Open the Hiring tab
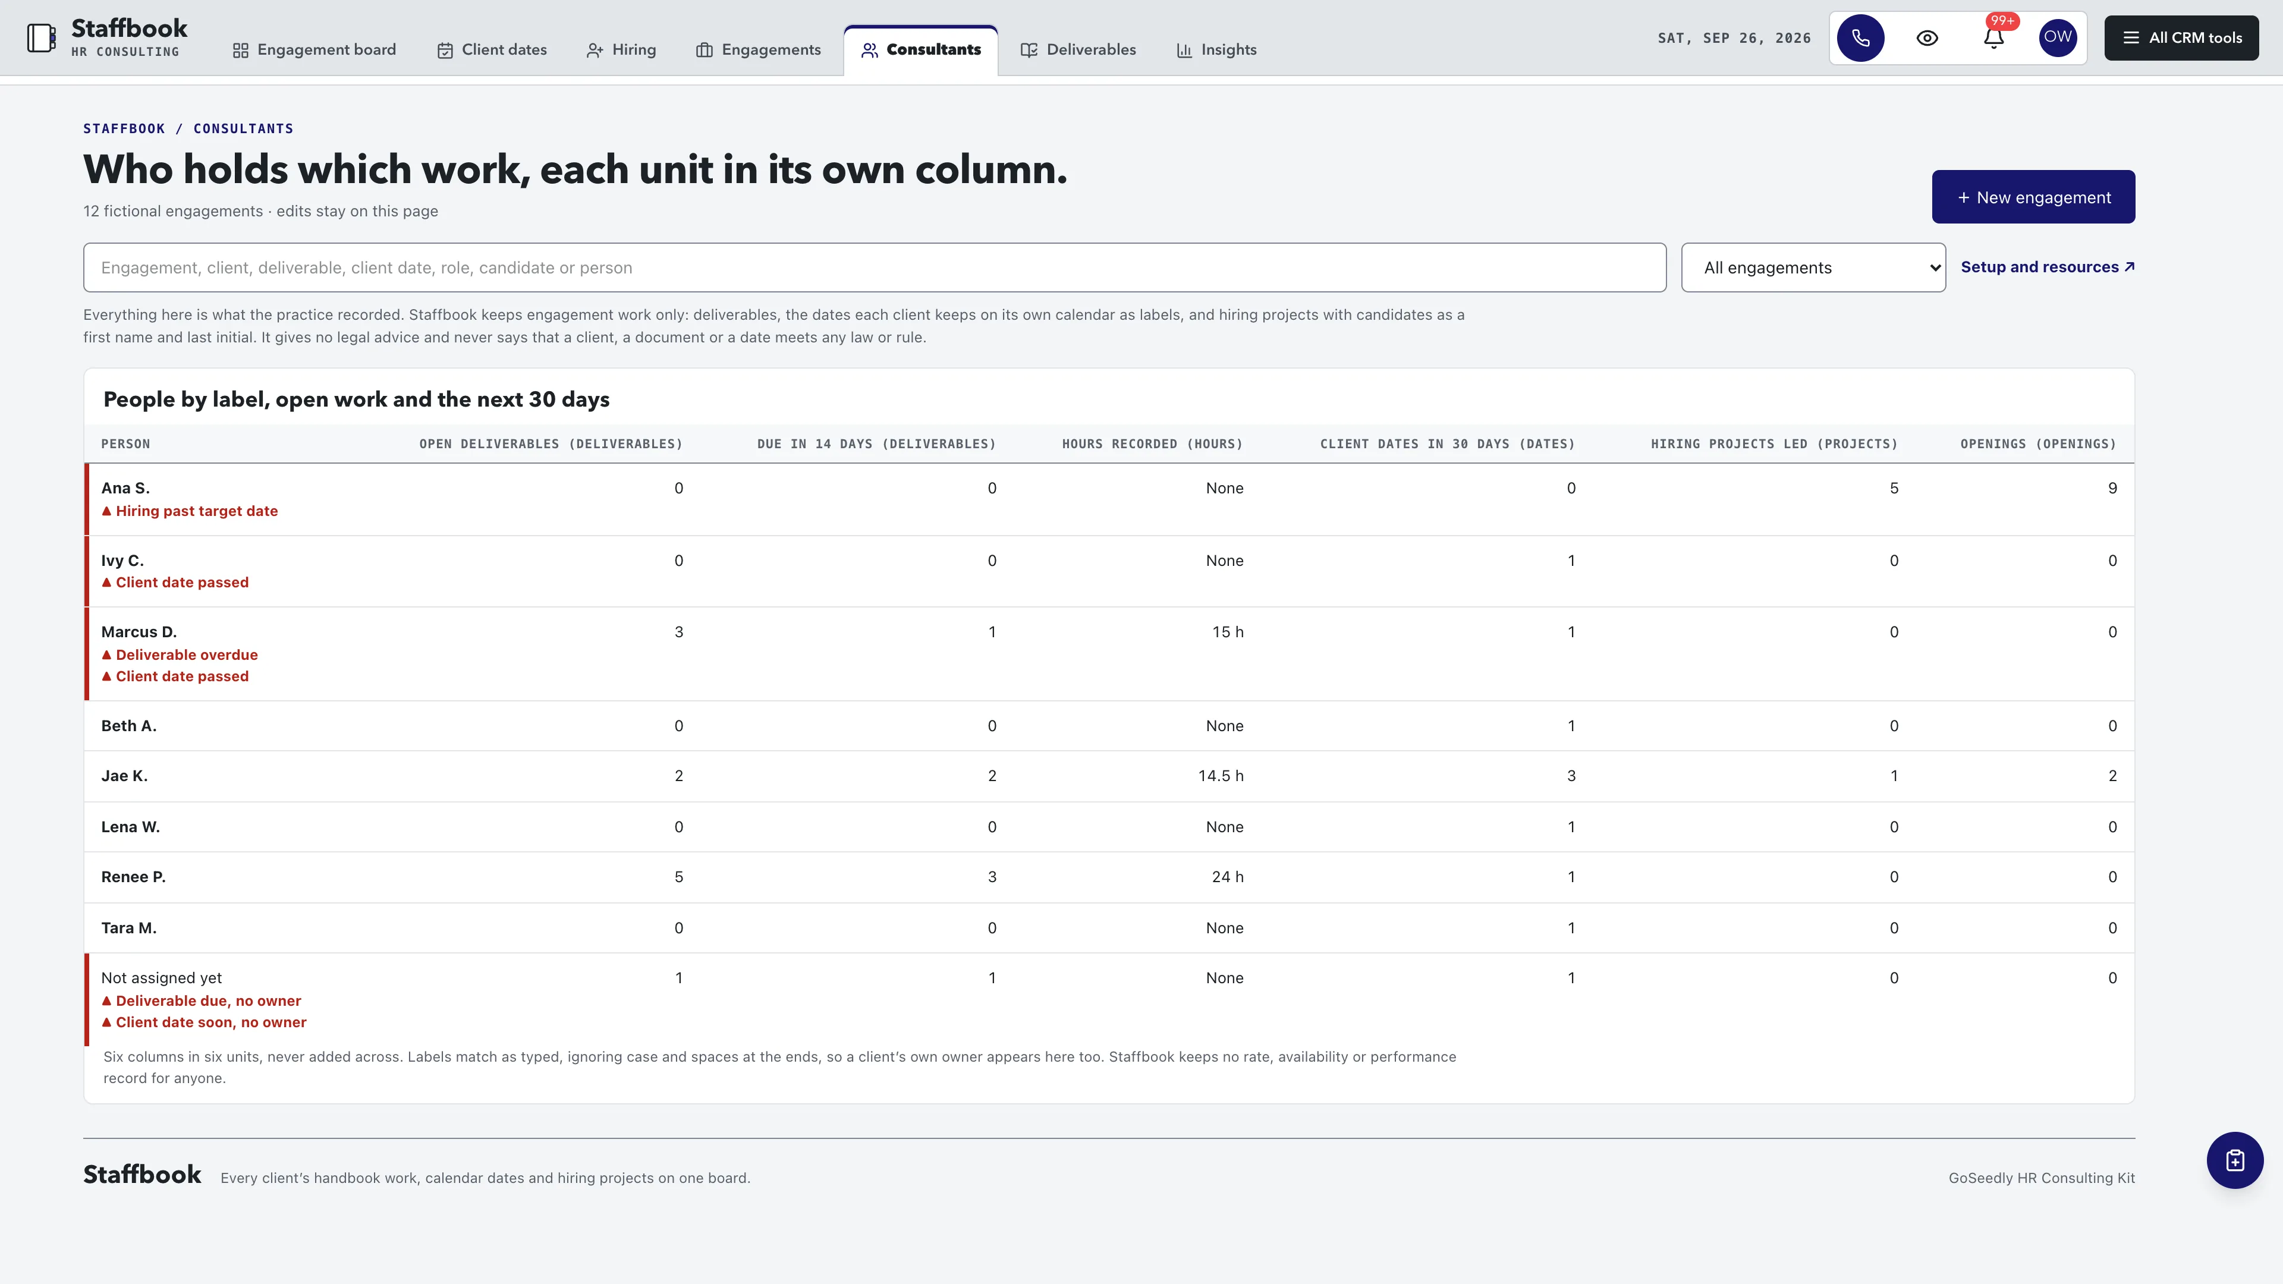This screenshot has width=2283, height=1284. (621, 49)
